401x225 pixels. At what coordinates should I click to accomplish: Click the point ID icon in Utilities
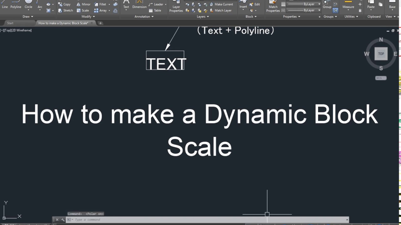[x=360, y=4]
